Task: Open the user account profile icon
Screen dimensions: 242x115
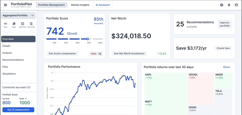Action: (x=236, y=5)
